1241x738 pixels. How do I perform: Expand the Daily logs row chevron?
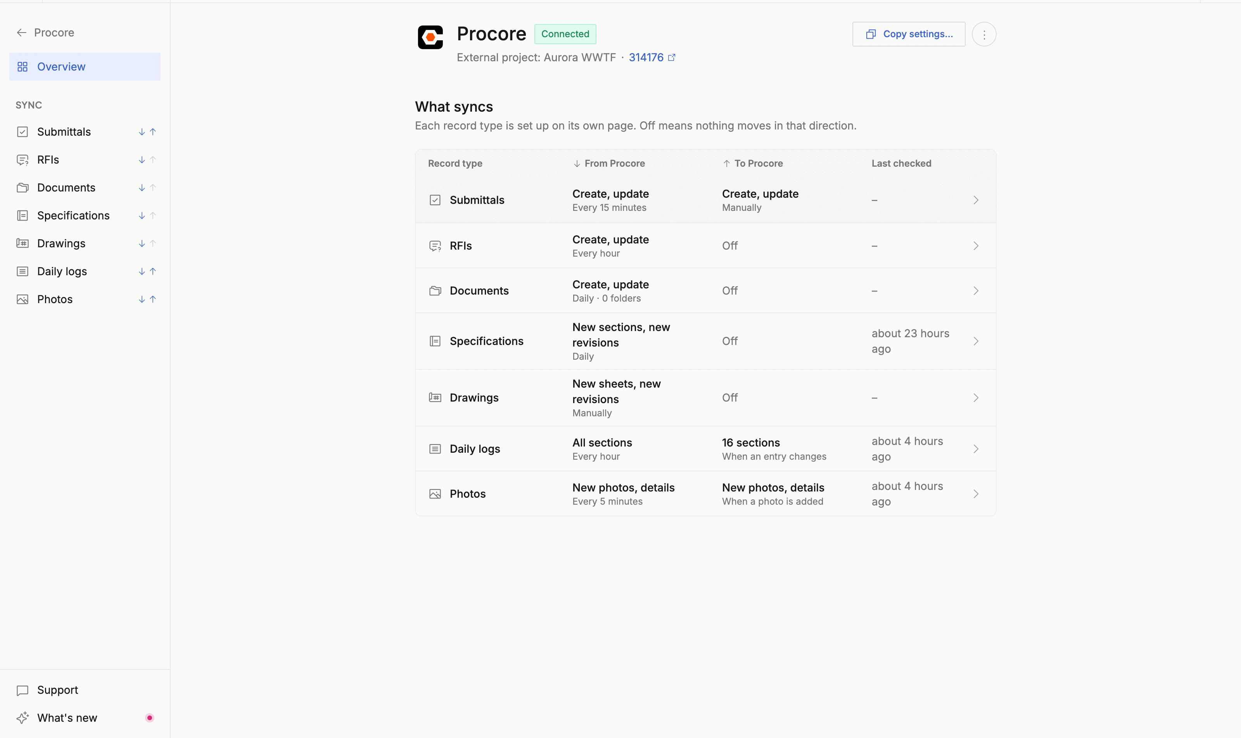click(976, 448)
